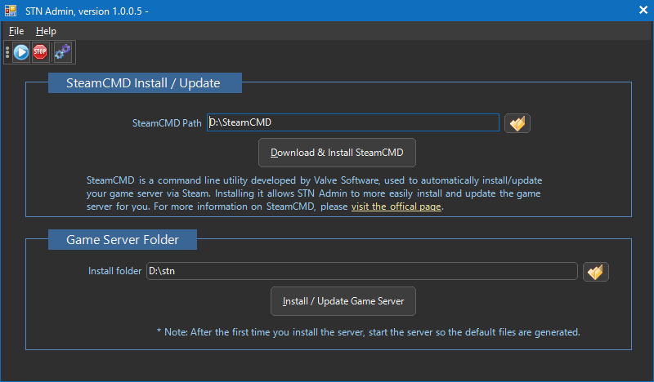This screenshot has width=654, height=382.
Task: Open settings with the gears toolbar icon
Action: [x=62, y=52]
